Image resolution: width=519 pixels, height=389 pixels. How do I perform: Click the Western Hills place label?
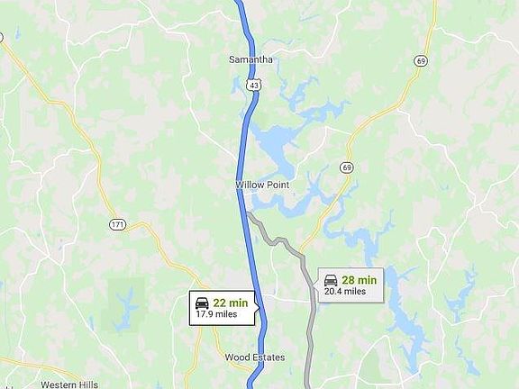(x=69, y=384)
